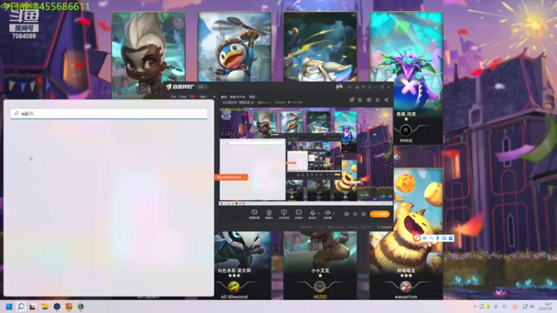
Task: Click the streaming app user avatar
Action: click(339, 87)
